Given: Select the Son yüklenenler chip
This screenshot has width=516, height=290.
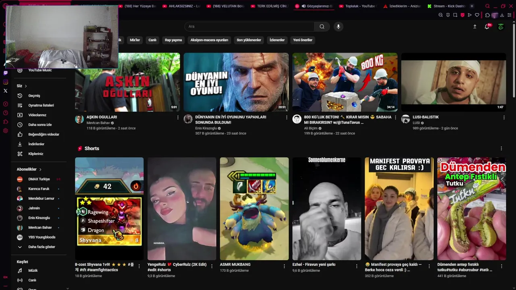Looking at the screenshot, I should (x=249, y=40).
